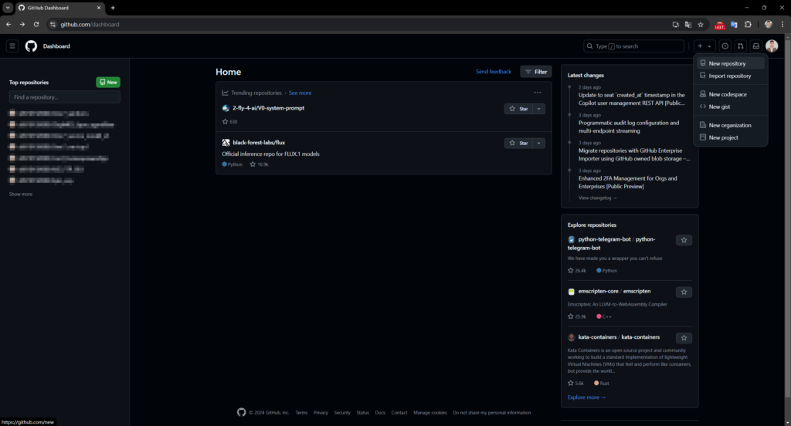Open the browser extensions puzzle icon
The image size is (791, 426).
pyautogui.click(x=748, y=24)
